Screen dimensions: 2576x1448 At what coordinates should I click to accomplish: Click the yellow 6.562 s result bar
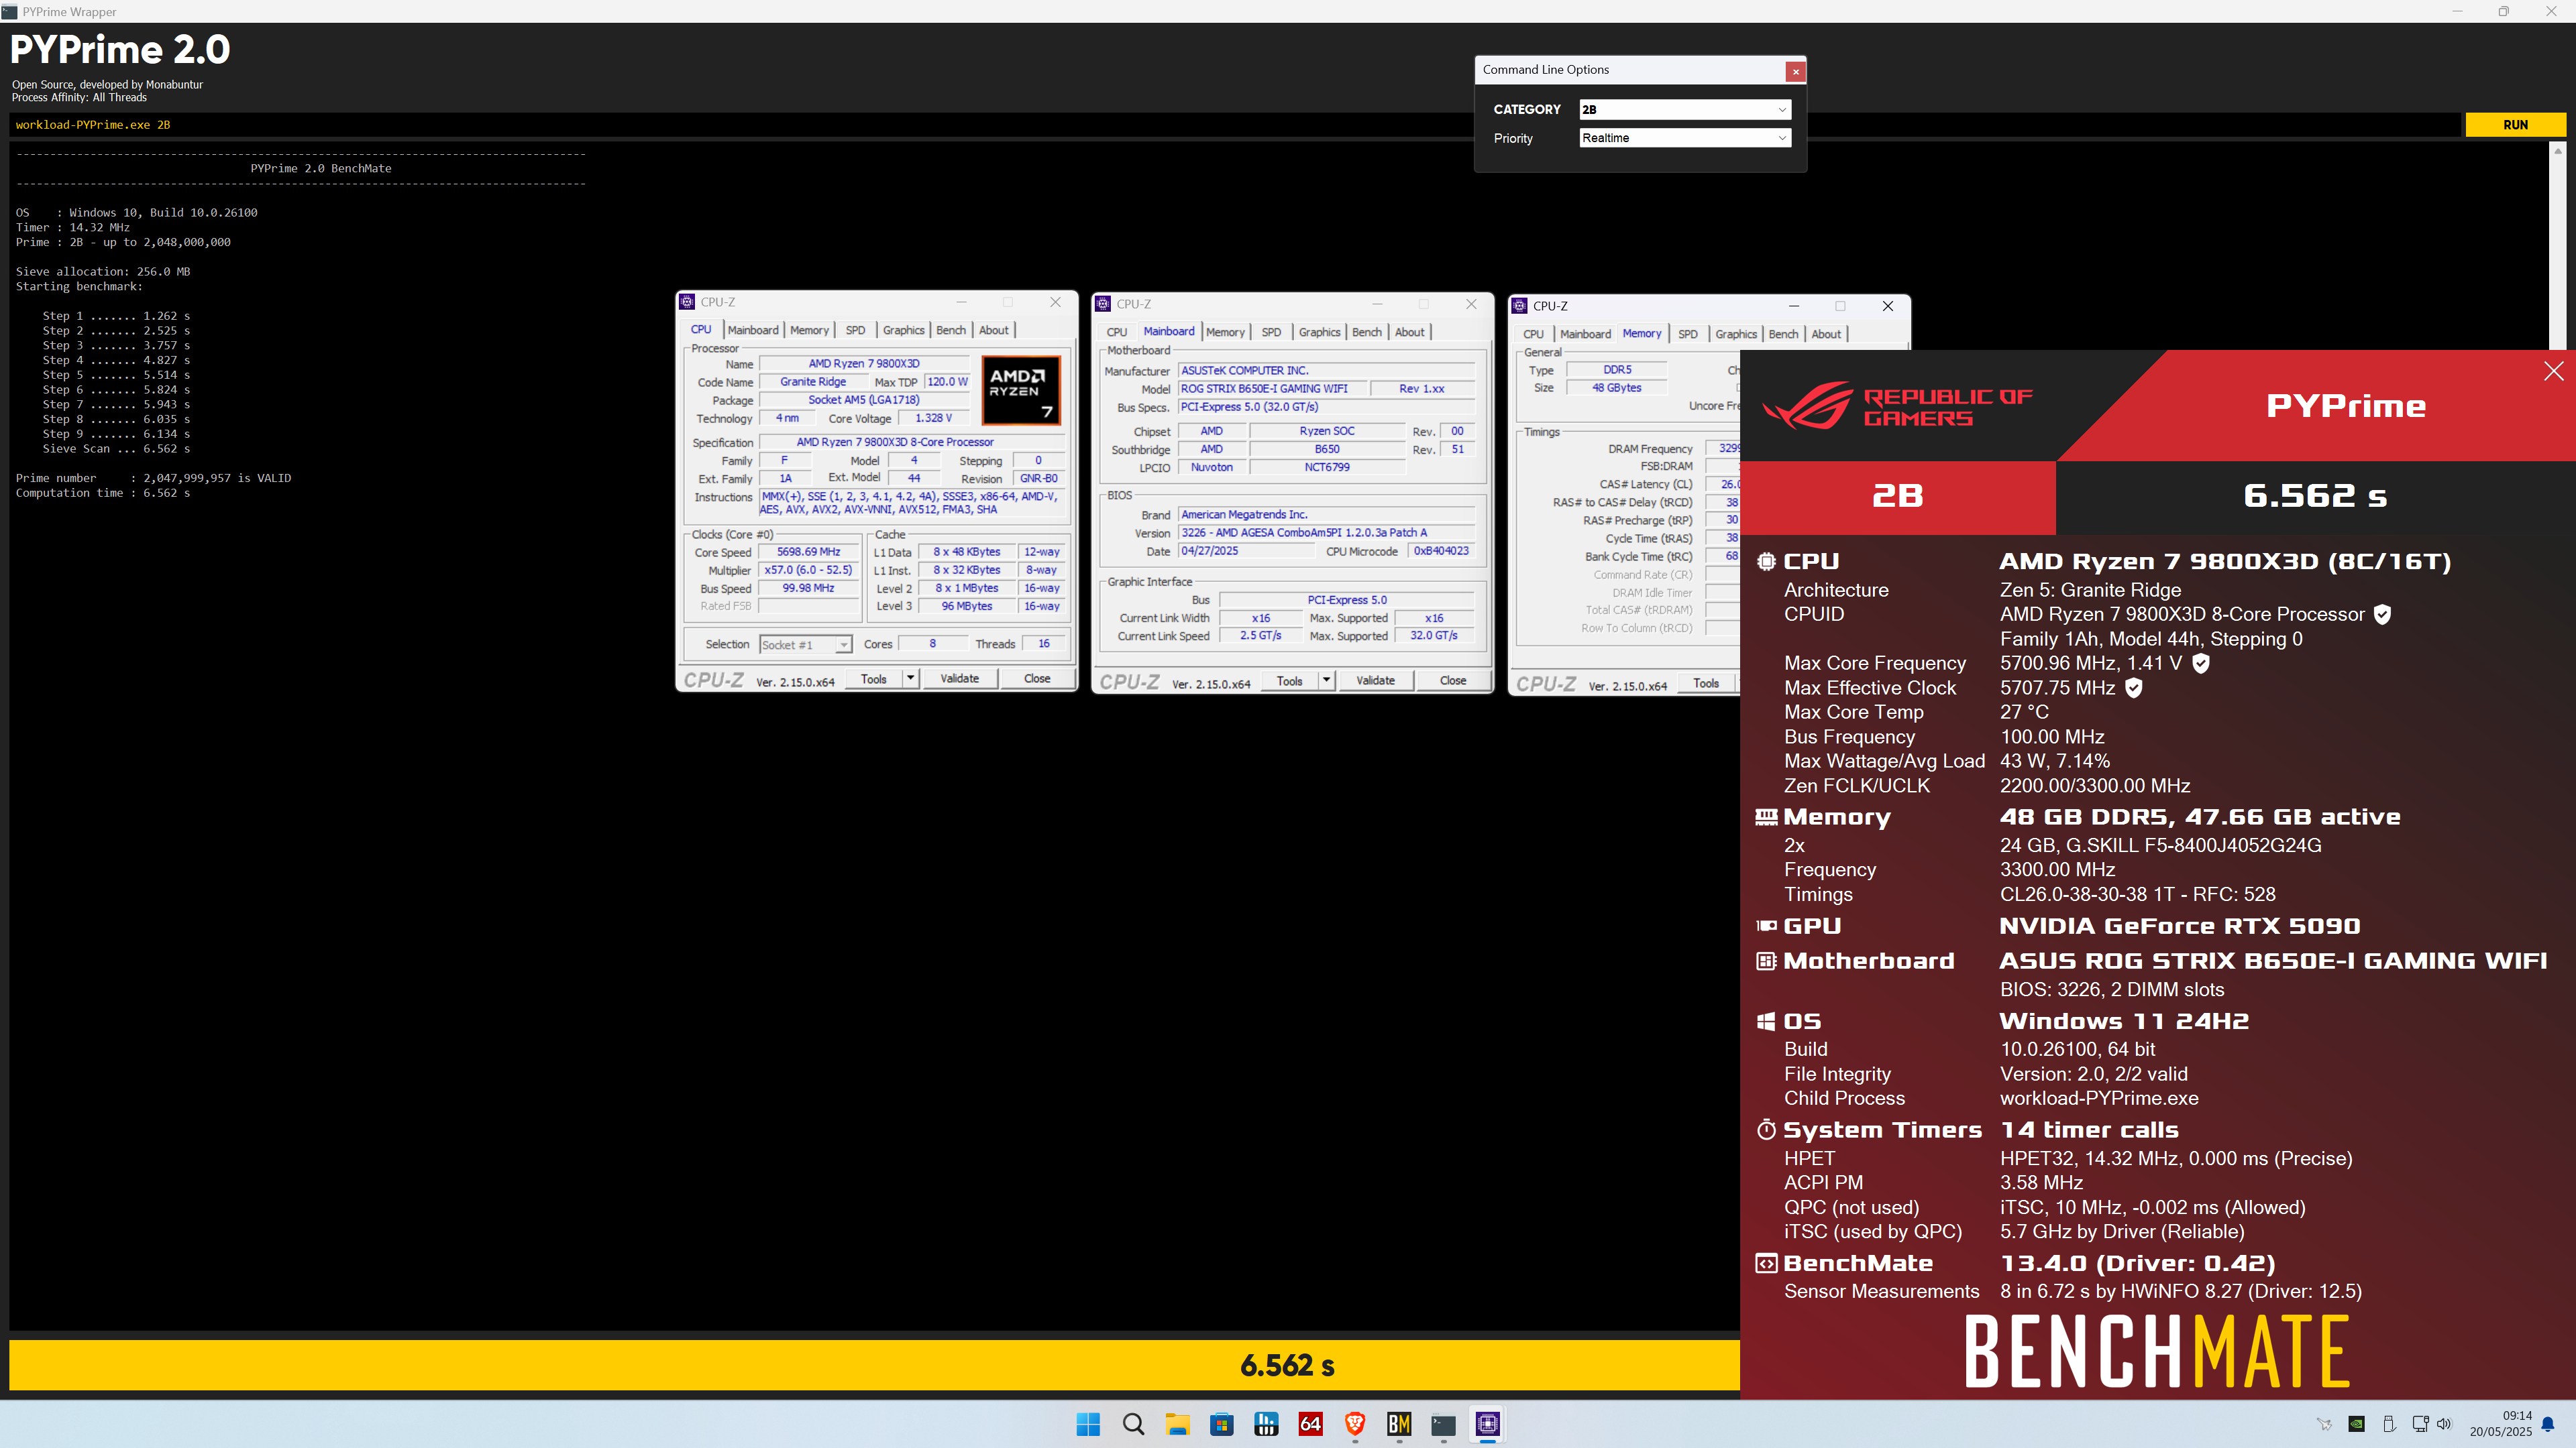pos(875,1365)
